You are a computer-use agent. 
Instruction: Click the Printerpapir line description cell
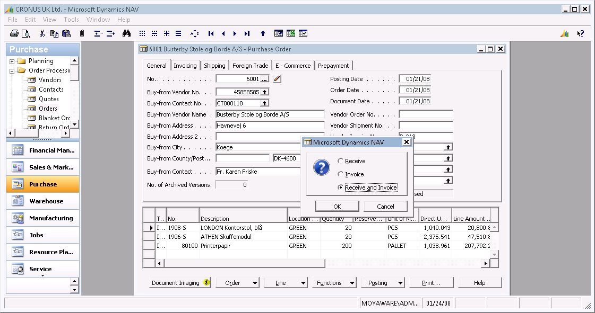point(243,246)
